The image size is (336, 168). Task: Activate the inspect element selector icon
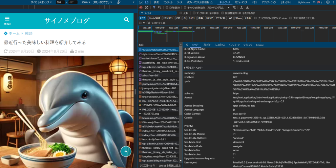click(x=141, y=2)
